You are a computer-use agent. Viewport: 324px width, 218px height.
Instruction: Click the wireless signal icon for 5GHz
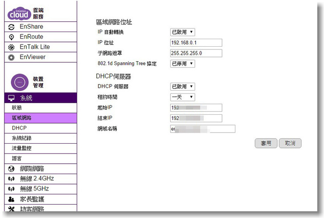pyautogui.click(x=12, y=189)
